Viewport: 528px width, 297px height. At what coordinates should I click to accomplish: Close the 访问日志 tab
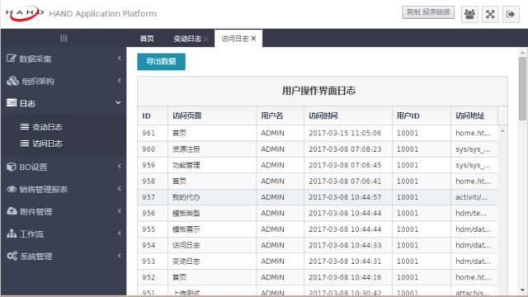tap(253, 39)
